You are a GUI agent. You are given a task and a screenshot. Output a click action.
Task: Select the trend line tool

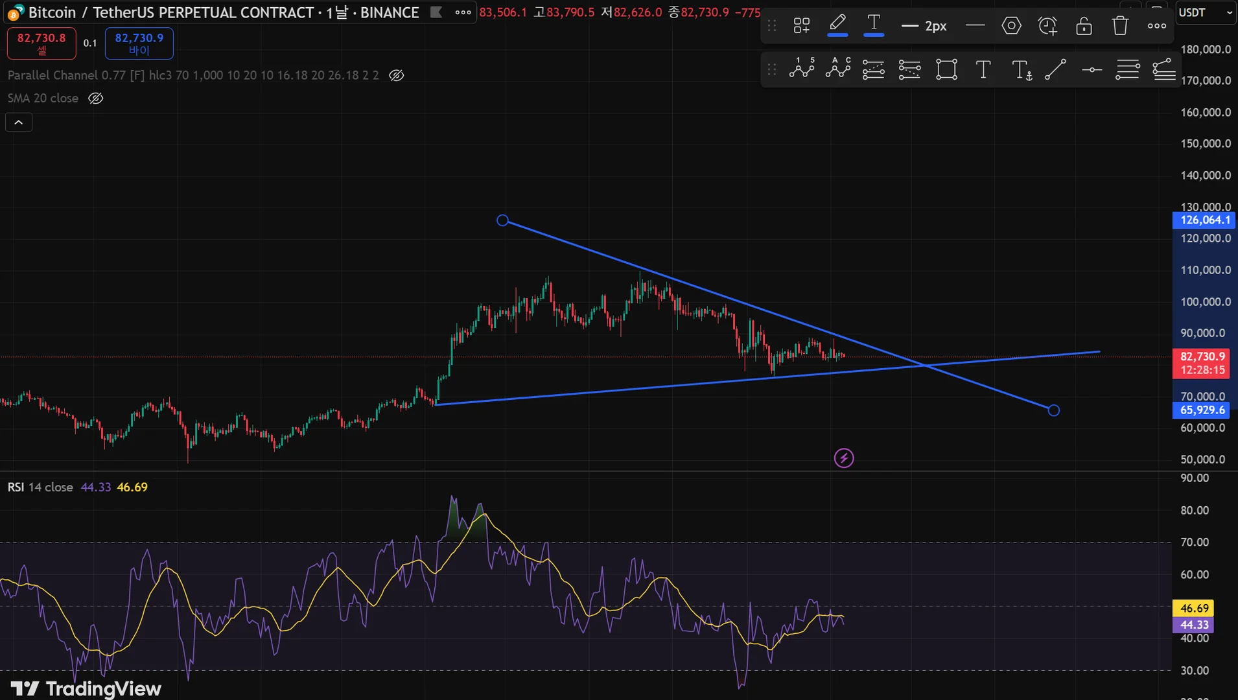1055,69
